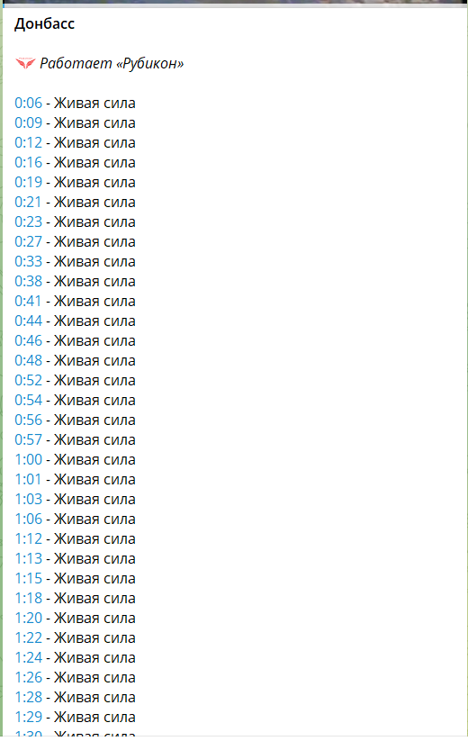Go to timestamp 0:21
Viewport: 468px width, 741px height.
pos(28,202)
